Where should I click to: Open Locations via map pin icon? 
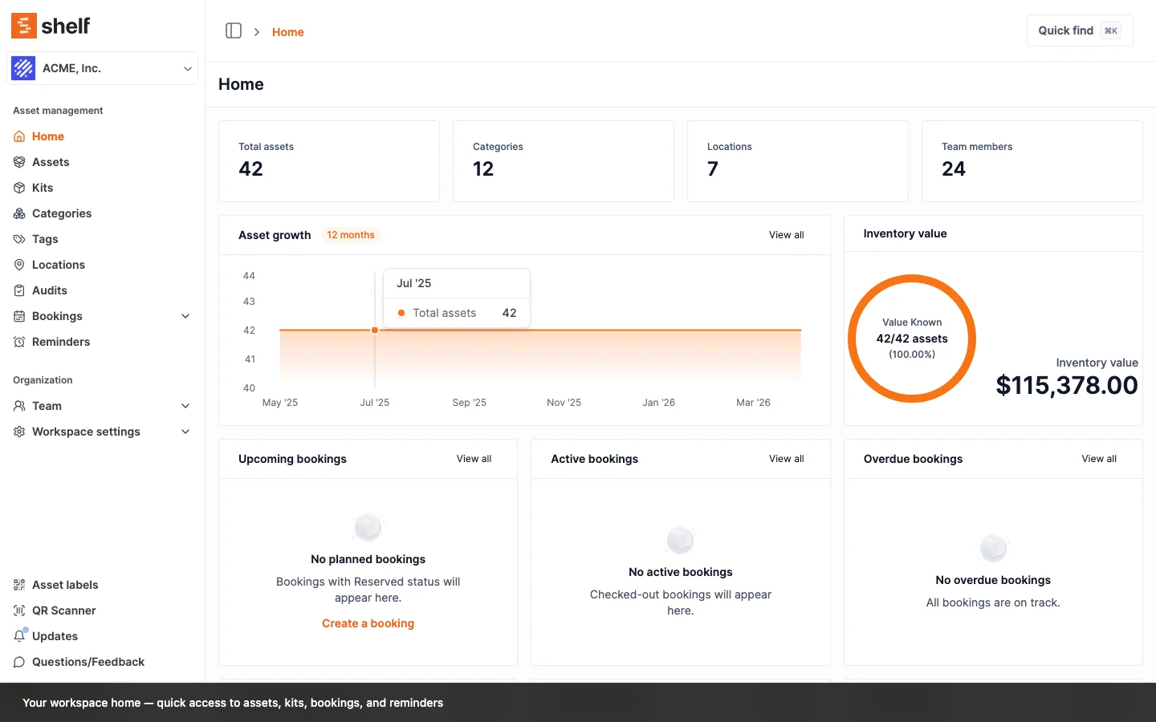(x=19, y=265)
